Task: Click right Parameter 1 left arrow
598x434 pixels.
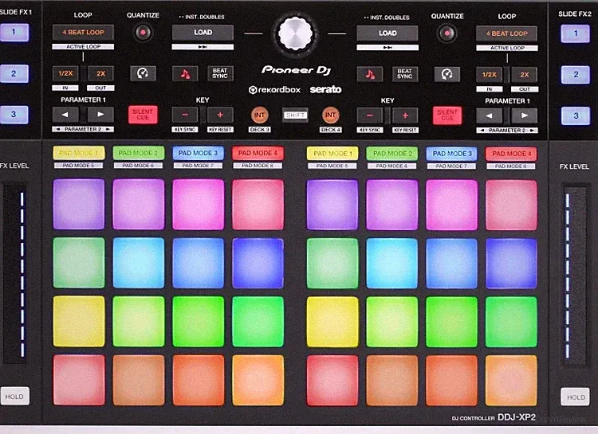Action: [489, 115]
